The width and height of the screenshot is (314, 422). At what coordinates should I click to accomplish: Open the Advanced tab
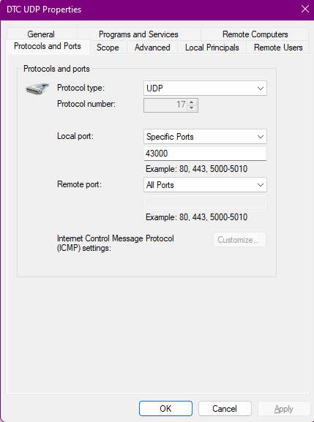pyautogui.click(x=152, y=48)
